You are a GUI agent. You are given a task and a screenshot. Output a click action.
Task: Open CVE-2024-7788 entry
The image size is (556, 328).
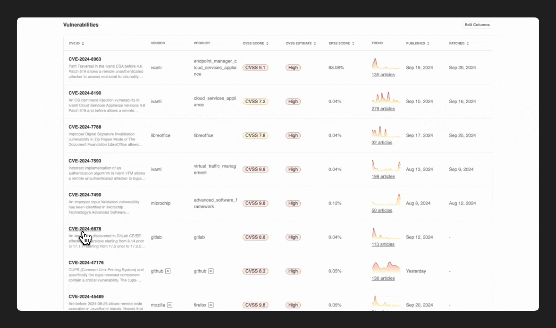pos(85,127)
